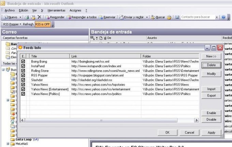This screenshot has height=147, width=232.
Task: Click the Responder reply icon
Action: (x=47, y=17)
